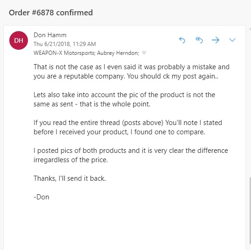Click the Reply All double-arrow icon
Screen dimensions: 251x250
199,40
